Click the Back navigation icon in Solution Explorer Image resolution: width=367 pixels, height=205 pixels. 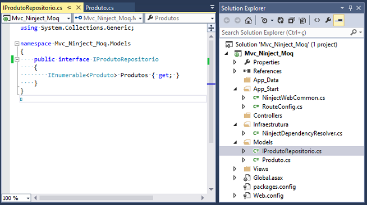click(x=227, y=21)
